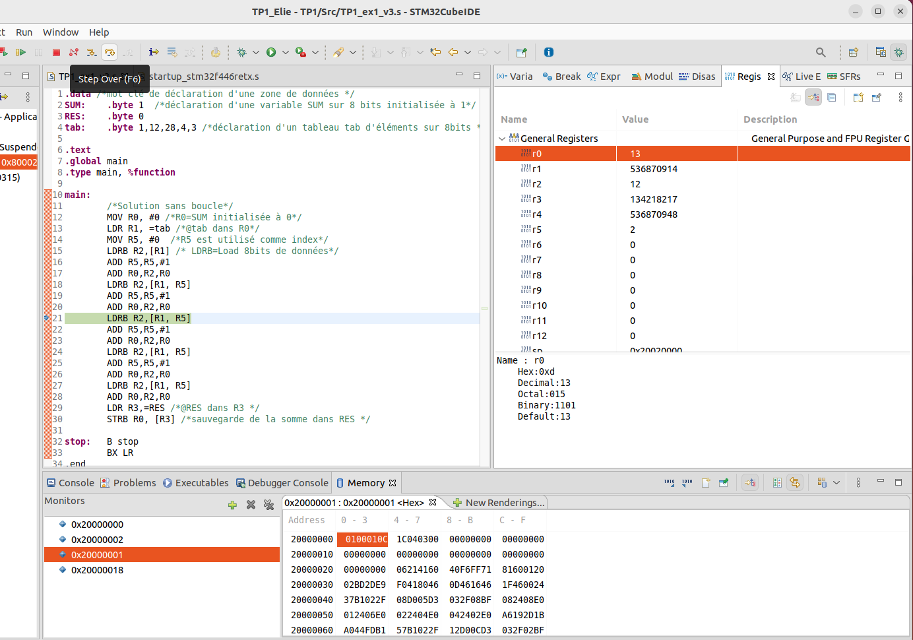Click the Step Over debug button

click(110, 52)
